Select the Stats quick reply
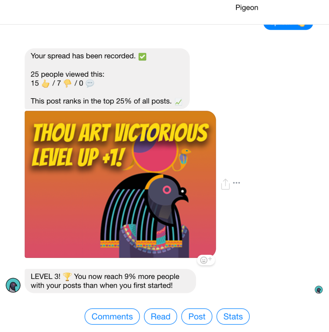Screen dimensions: 329x332 [x=233, y=317]
